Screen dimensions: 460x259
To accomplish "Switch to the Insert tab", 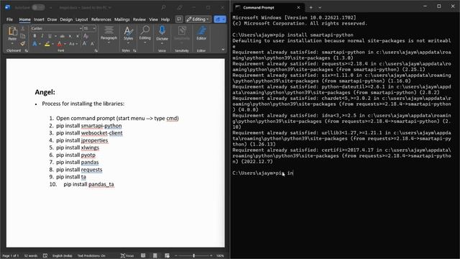I will point(39,19).
